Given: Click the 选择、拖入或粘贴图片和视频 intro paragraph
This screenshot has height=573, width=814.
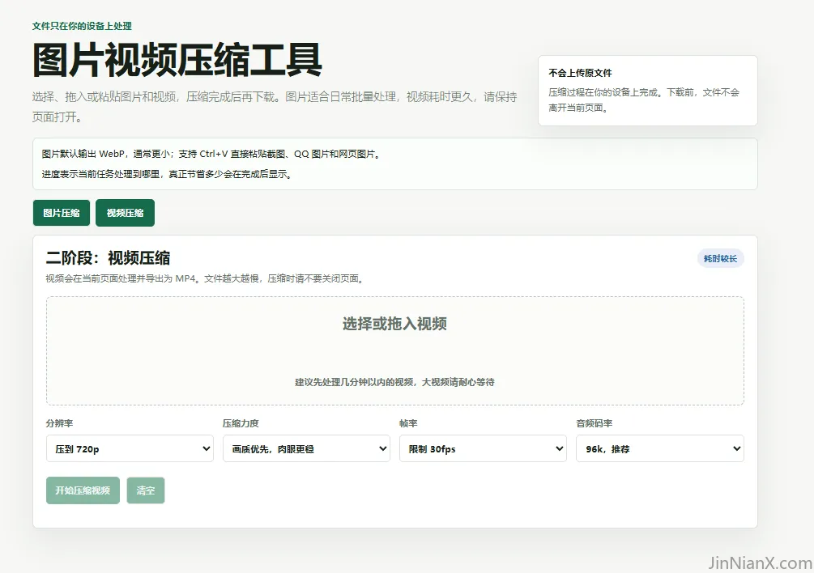Looking at the screenshot, I should pos(275,107).
